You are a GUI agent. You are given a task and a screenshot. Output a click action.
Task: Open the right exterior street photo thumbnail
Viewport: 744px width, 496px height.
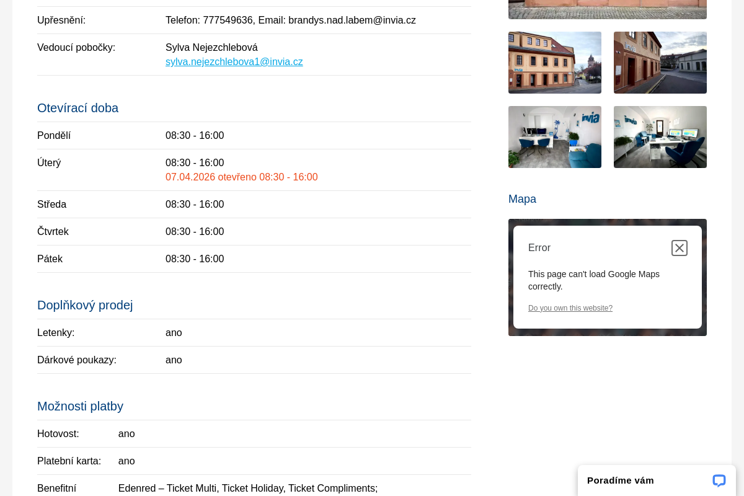point(660,63)
